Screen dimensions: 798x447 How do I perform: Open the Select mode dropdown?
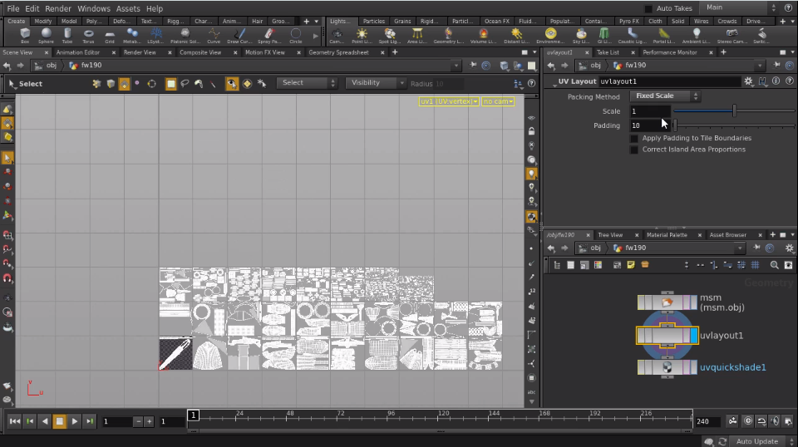click(307, 83)
